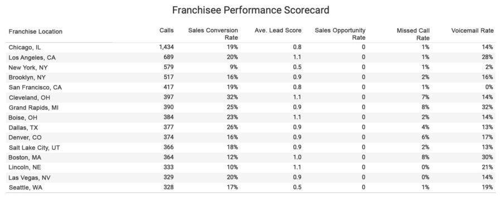Sort by Sales Conversion Rate header
502x204 pixels.
(213, 34)
